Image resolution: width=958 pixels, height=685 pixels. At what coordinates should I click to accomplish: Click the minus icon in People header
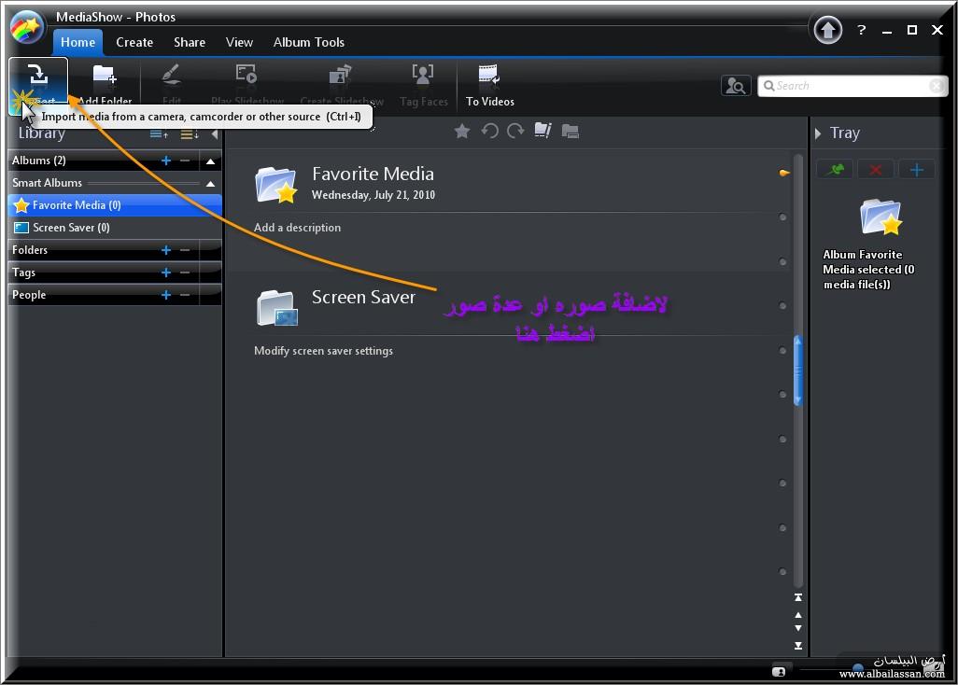185,295
